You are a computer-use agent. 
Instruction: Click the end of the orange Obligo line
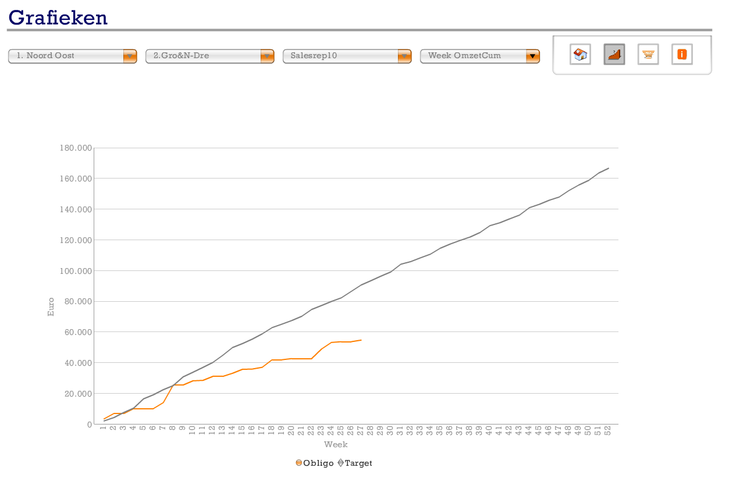point(361,340)
